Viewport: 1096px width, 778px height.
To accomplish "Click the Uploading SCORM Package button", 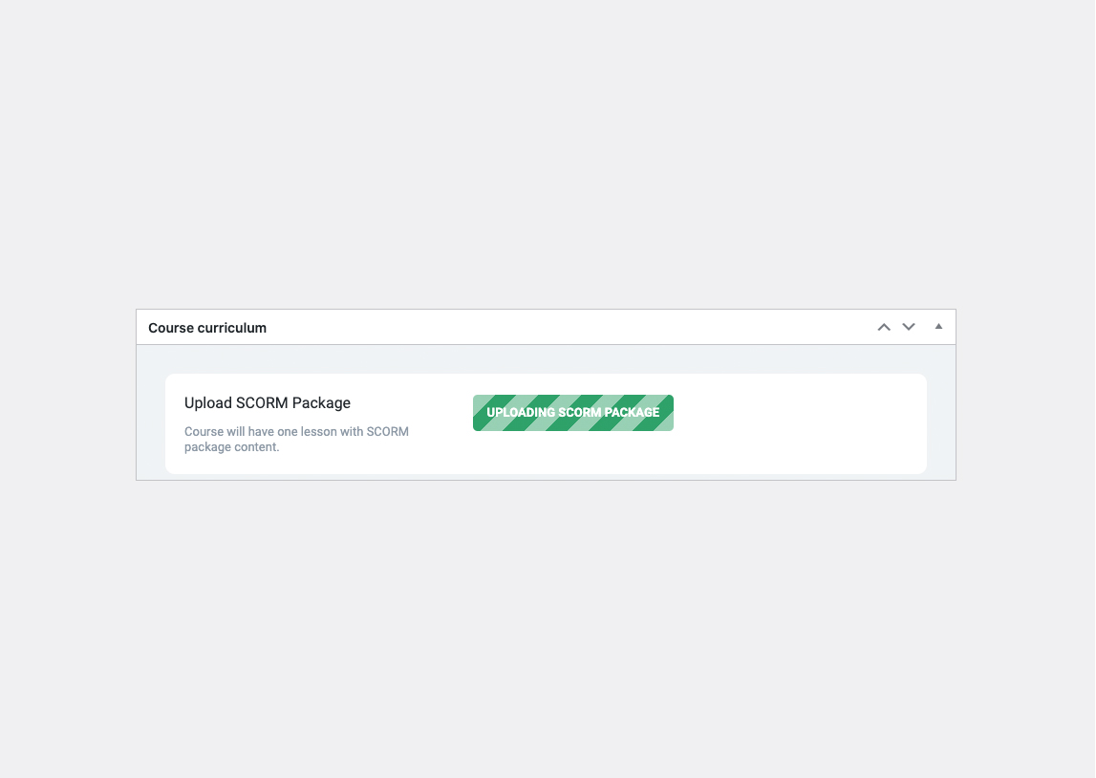I will click(x=572, y=413).
